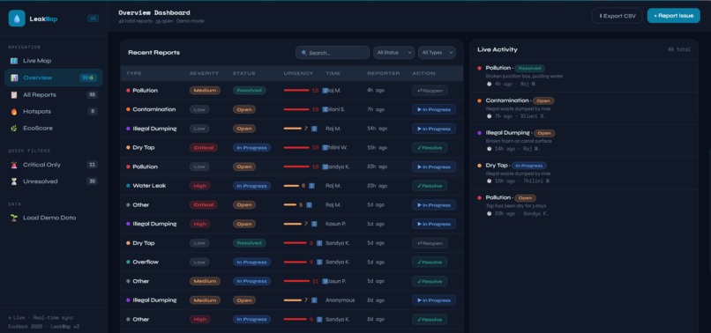Click the blue icon in the Other Medium row

(x=325, y=281)
